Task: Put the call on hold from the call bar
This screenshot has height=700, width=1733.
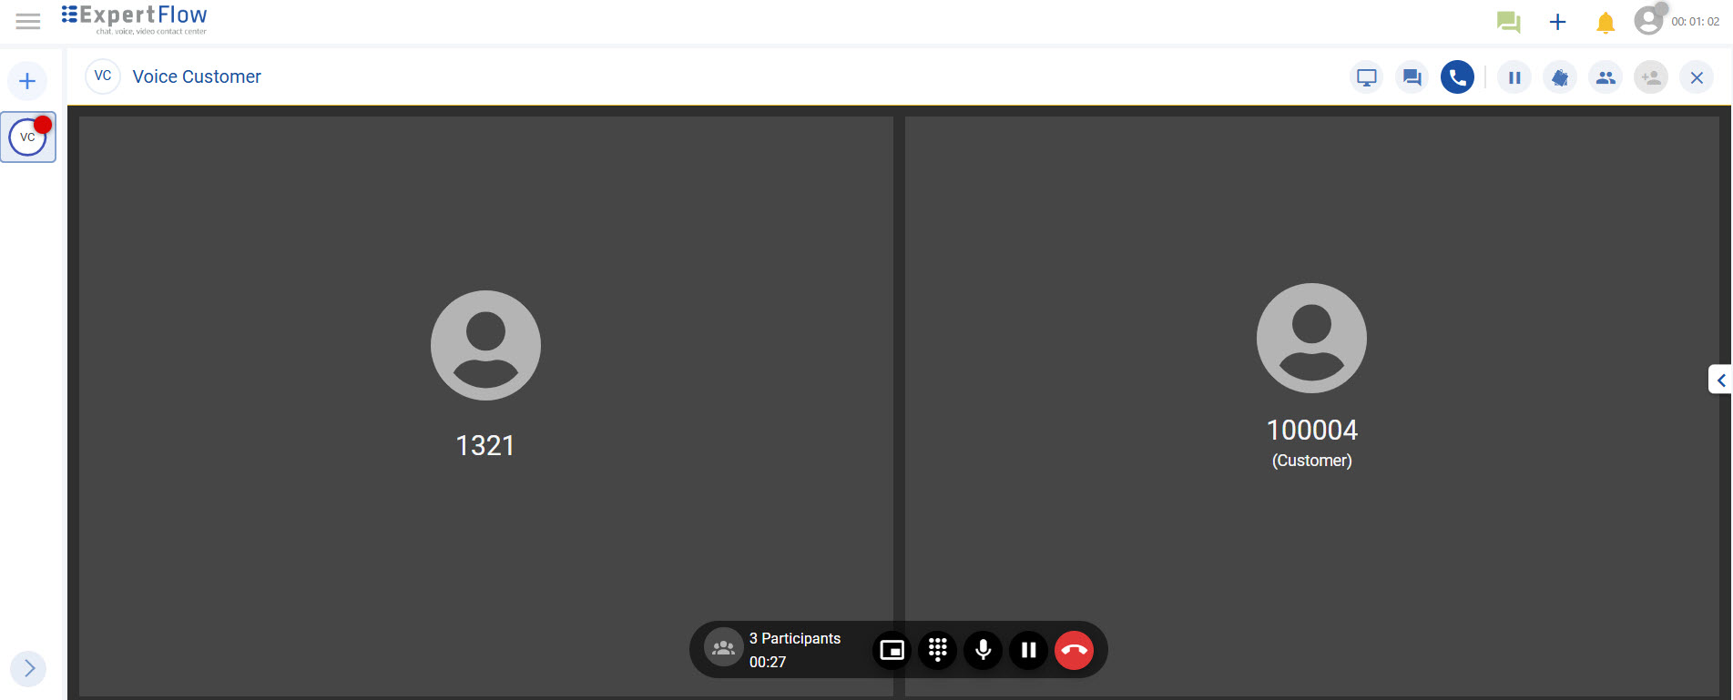Action: click(x=1028, y=650)
